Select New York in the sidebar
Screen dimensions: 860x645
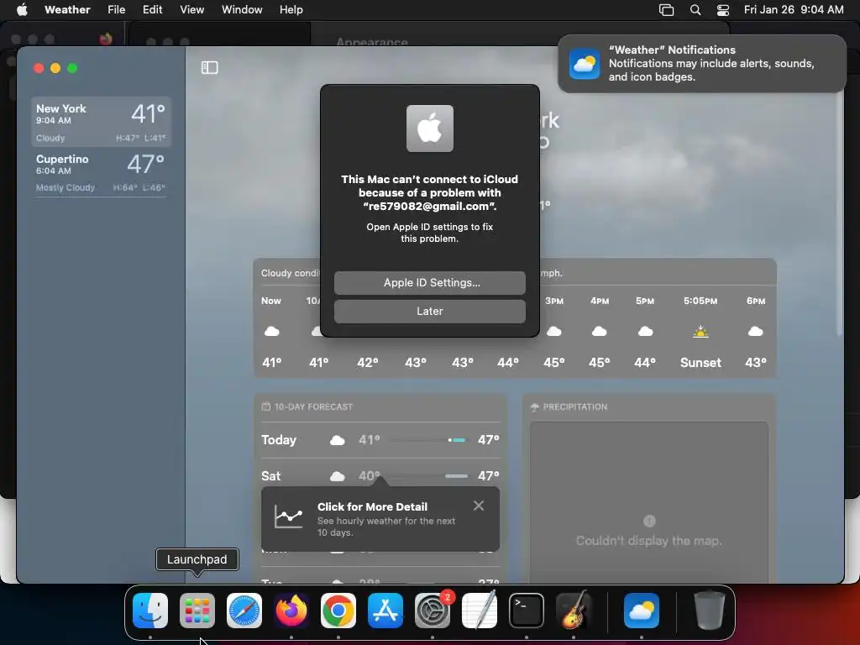[x=101, y=123]
